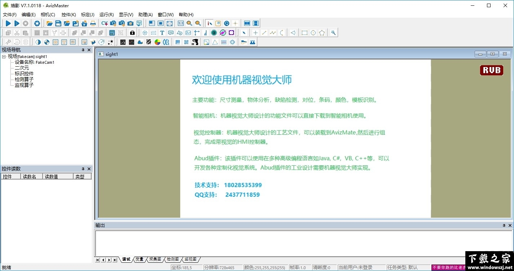Select the text T label tool

pos(162,33)
